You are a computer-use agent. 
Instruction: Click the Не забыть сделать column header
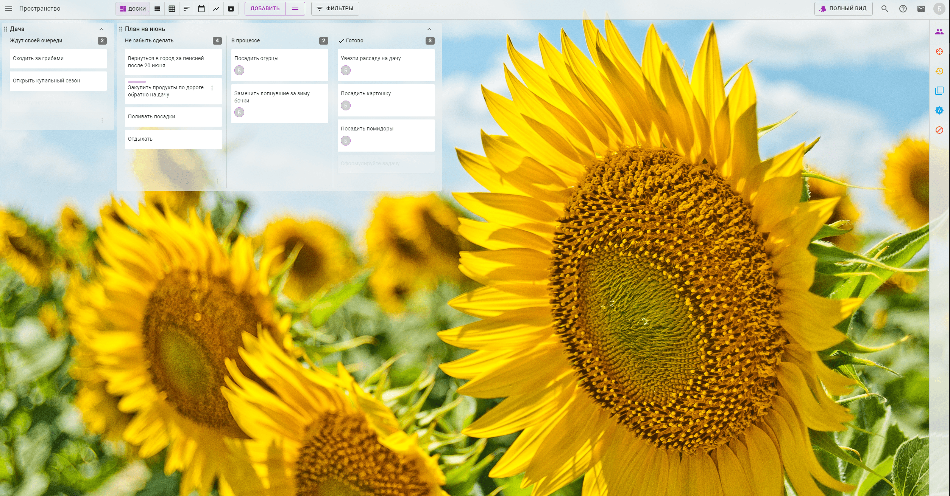(x=149, y=40)
